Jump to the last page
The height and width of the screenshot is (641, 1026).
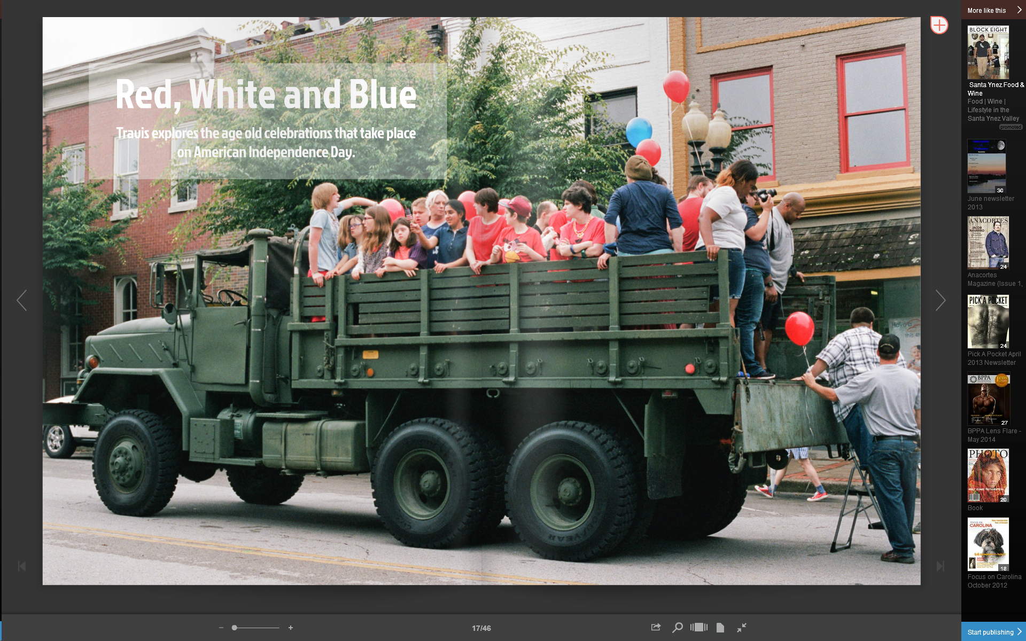pyautogui.click(x=940, y=566)
